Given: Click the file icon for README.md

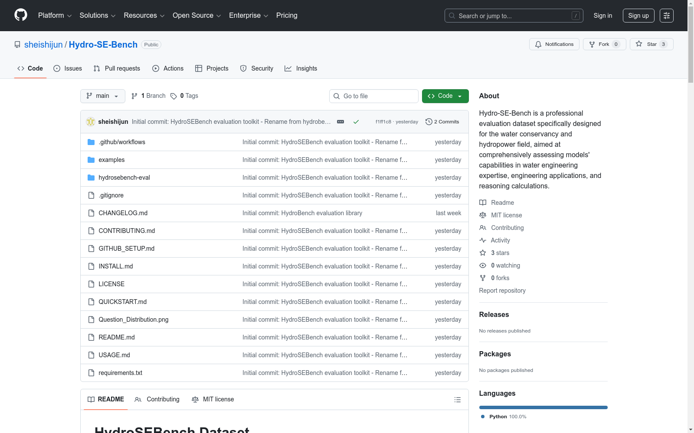Looking at the screenshot, I should [91, 337].
